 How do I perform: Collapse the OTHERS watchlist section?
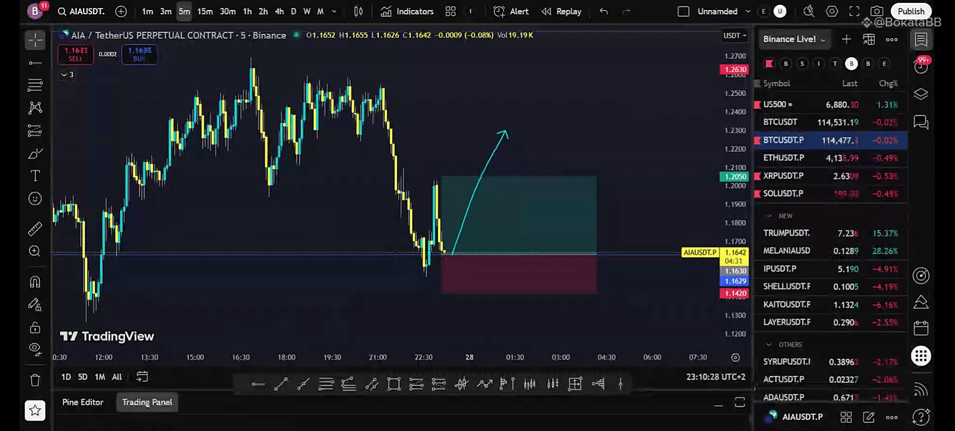coord(769,344)
